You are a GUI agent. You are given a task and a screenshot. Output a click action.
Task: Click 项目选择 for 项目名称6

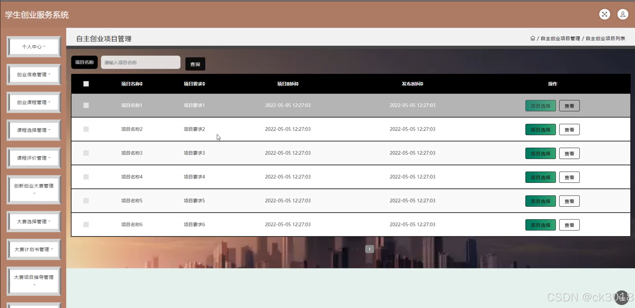point(540,225)
